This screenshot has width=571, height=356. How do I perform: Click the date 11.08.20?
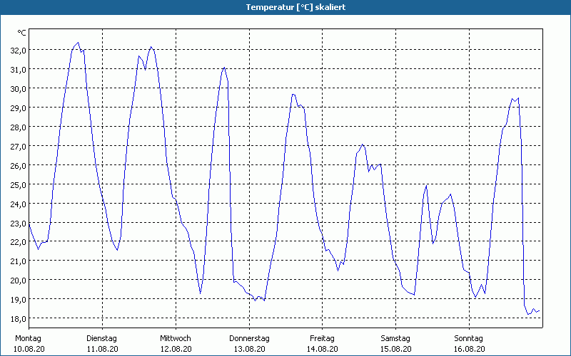click(x=102, y=349)
